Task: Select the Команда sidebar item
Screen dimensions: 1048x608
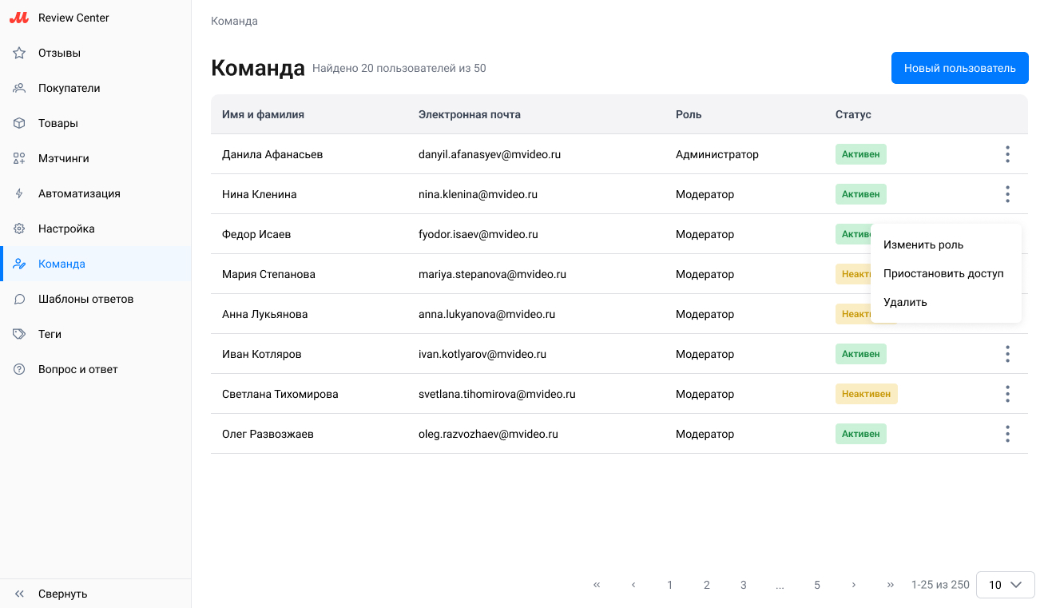Action: click(x=96, y=264)
